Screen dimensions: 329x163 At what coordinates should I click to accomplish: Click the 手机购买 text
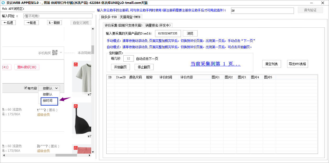coord(45,53)
